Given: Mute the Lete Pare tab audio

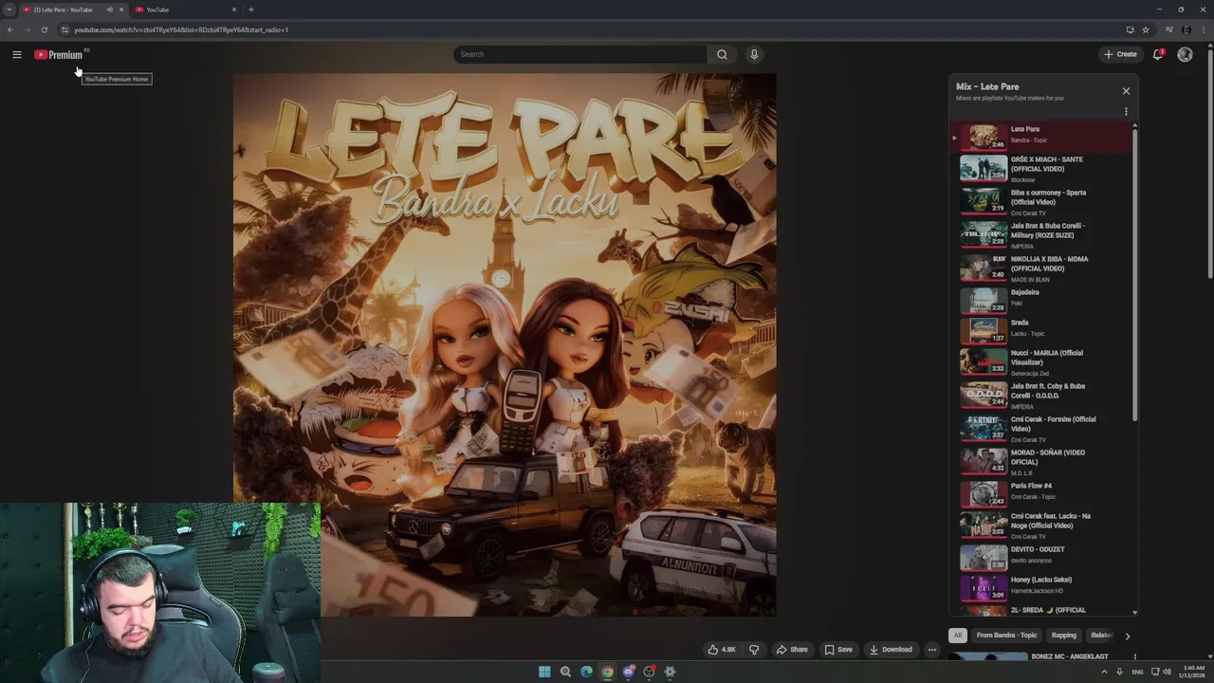Looking at the screenshot, I should (109, 9).
